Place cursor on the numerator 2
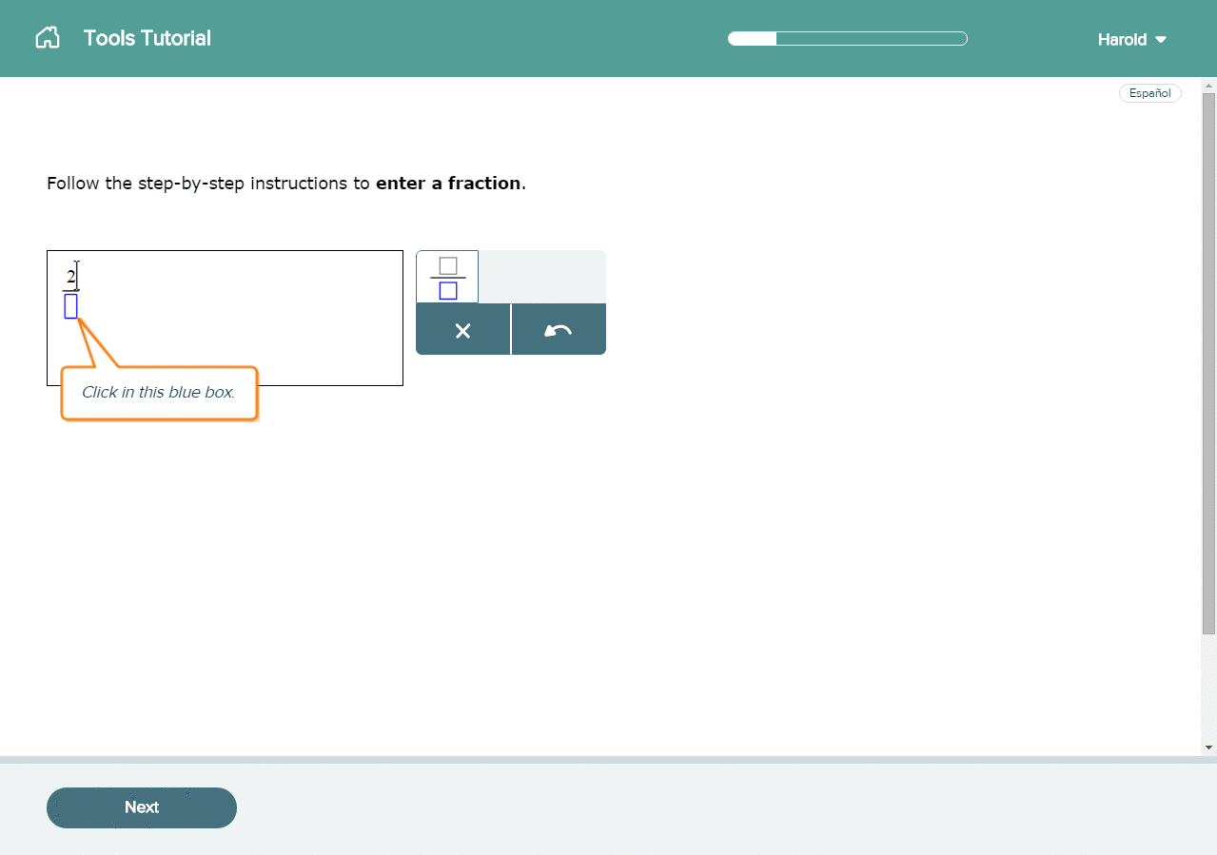1217x855 pixels. pyautogui.click(x=71, y=278)
